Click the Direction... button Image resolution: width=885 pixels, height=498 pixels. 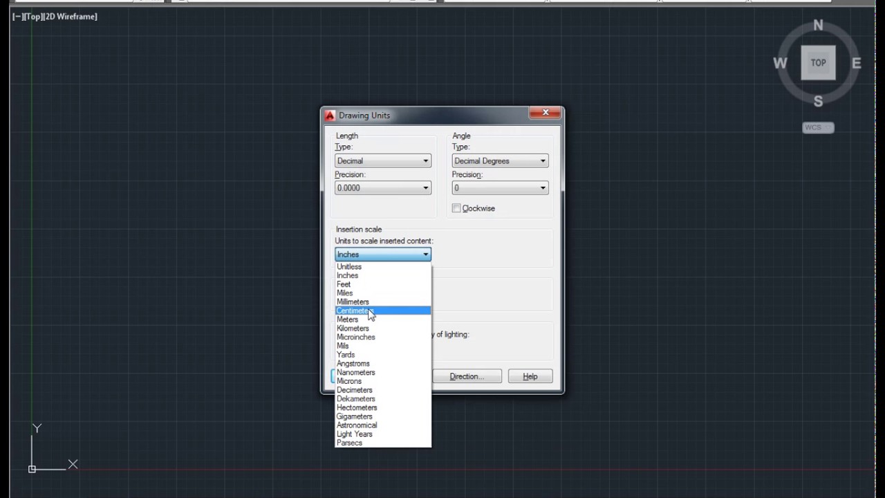[467, 376]
